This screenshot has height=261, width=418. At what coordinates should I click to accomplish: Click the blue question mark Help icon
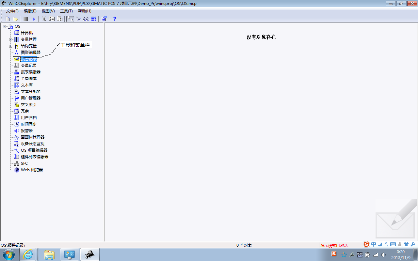115,19
